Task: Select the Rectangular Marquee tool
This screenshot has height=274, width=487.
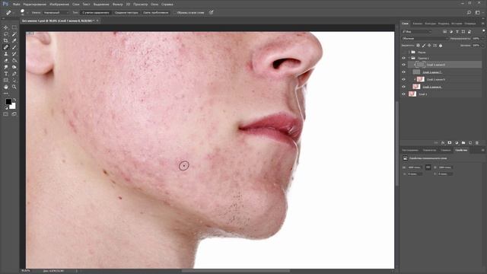Action: [14, 27]
